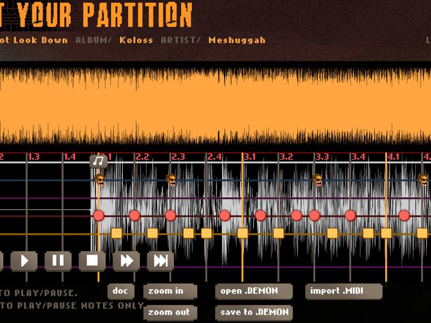The width and height of the screenshot is (431, 323).
Task: Select red note between beats 3.2 and 3.3
Action: (296, 216)
